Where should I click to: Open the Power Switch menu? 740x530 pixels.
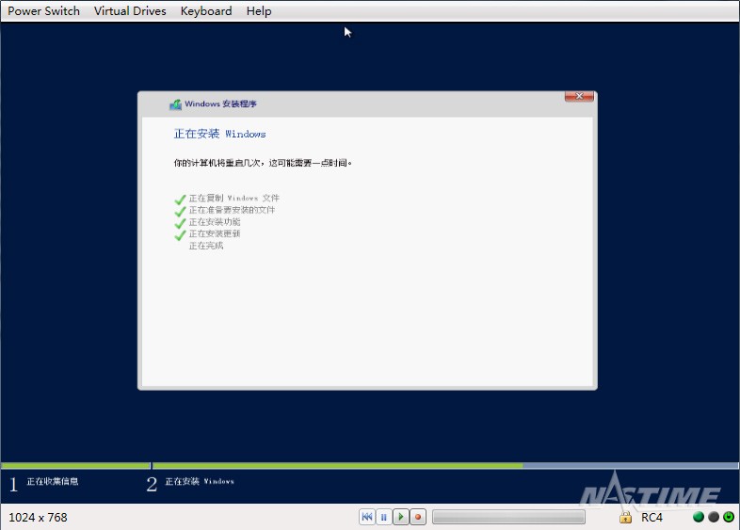click(43, 11)
